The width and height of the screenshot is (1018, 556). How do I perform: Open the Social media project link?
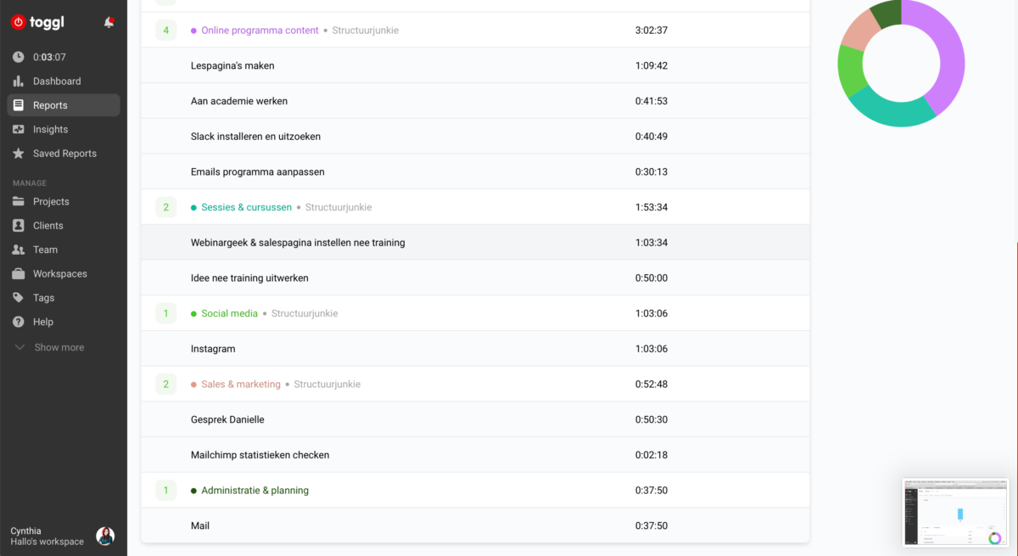[229, 313]
